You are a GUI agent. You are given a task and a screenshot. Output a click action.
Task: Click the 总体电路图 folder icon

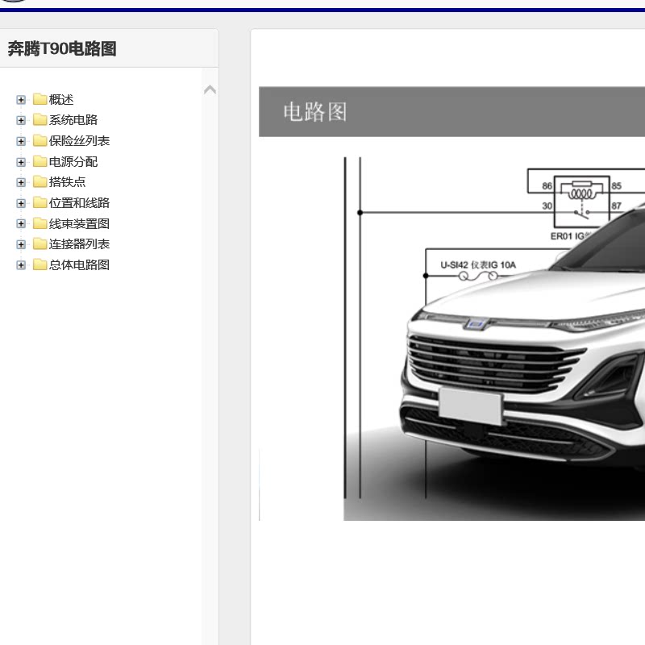(x=40, y=264)
